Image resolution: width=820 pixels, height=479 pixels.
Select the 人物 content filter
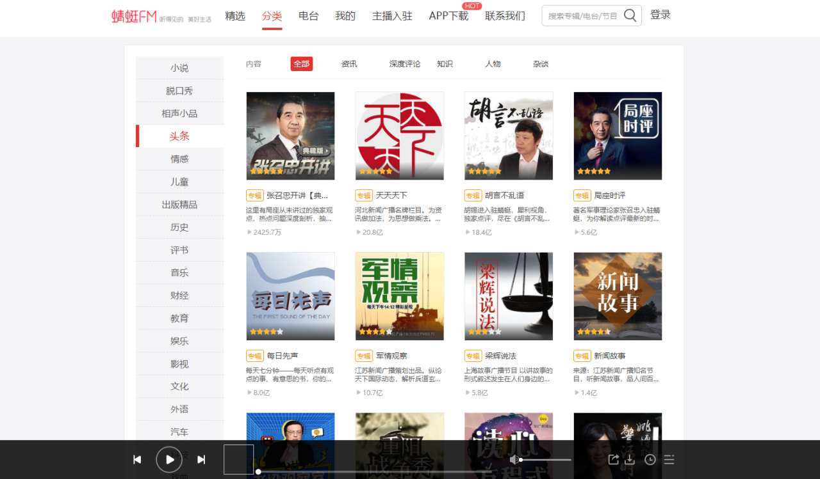[493, 64]
